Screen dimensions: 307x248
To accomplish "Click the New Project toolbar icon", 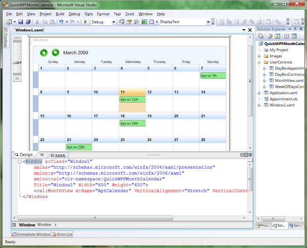I will [x=9, y=22].
